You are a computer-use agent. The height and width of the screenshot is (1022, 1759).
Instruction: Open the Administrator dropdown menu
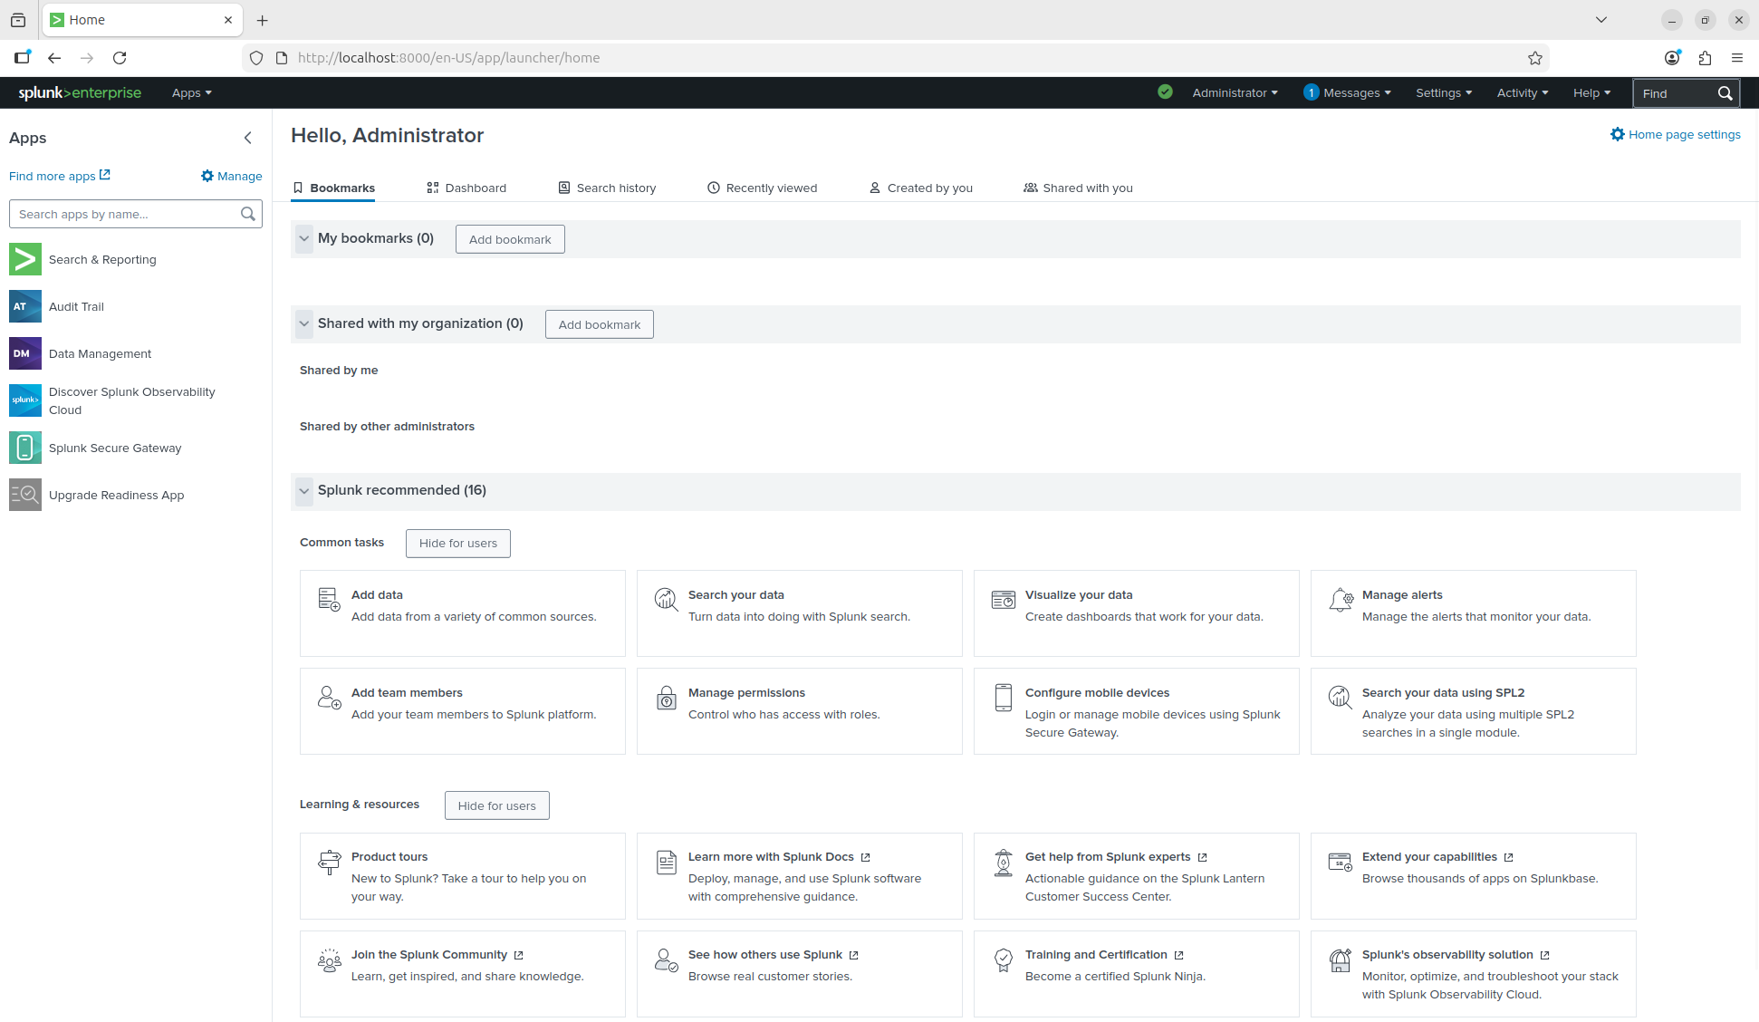pos(1235,92)
